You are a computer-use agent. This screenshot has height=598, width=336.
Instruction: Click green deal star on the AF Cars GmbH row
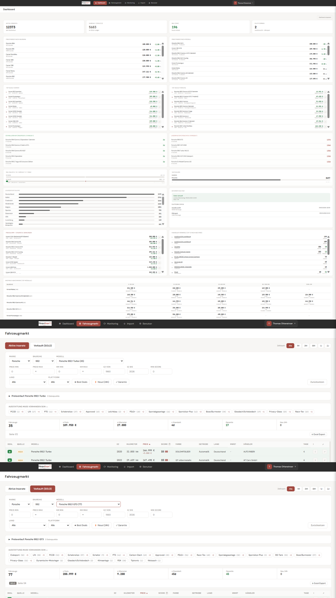(10, 460)
